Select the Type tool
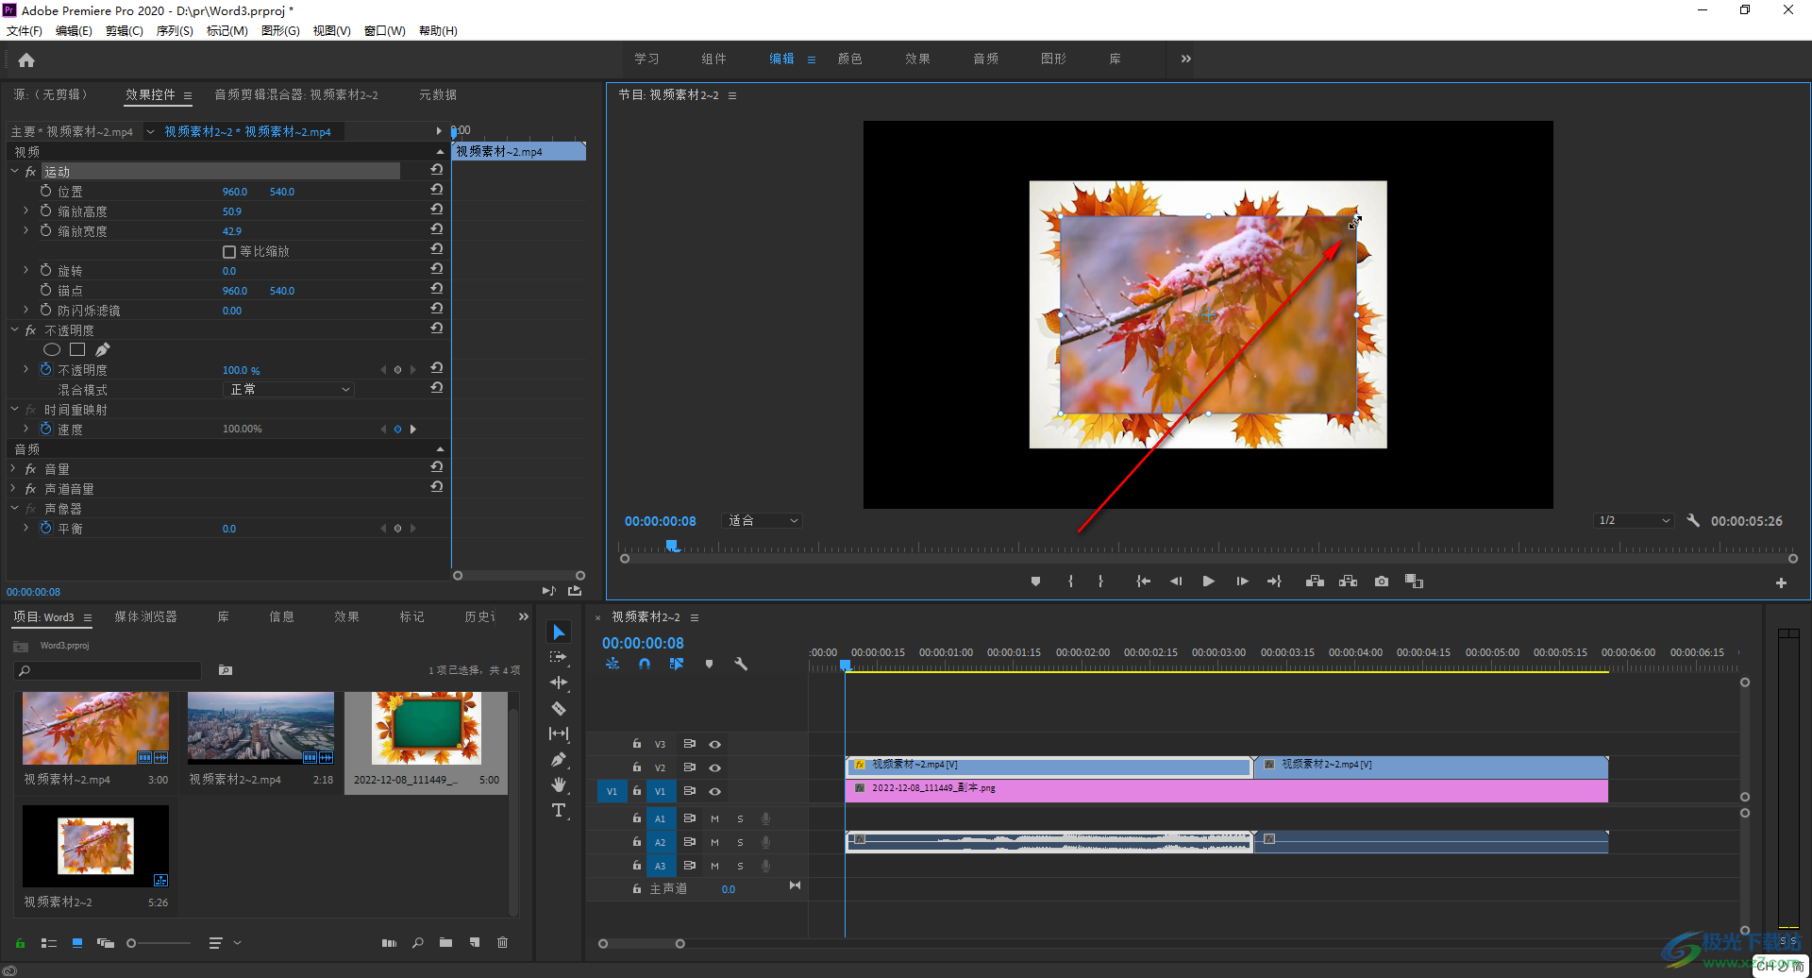The width and height of the screenshot is (1812, 978). [559, 810]
